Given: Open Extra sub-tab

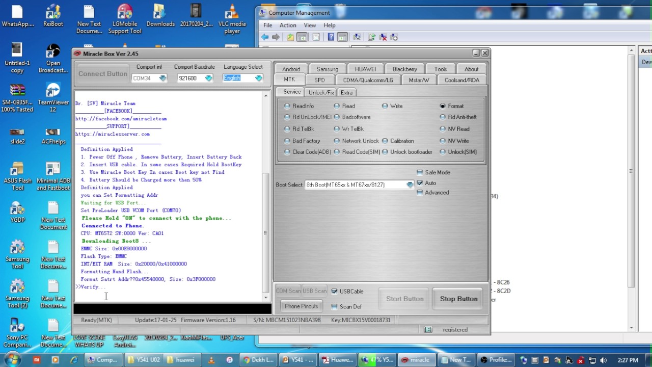Looking at the screenshot, I should [x=346, y=92].
